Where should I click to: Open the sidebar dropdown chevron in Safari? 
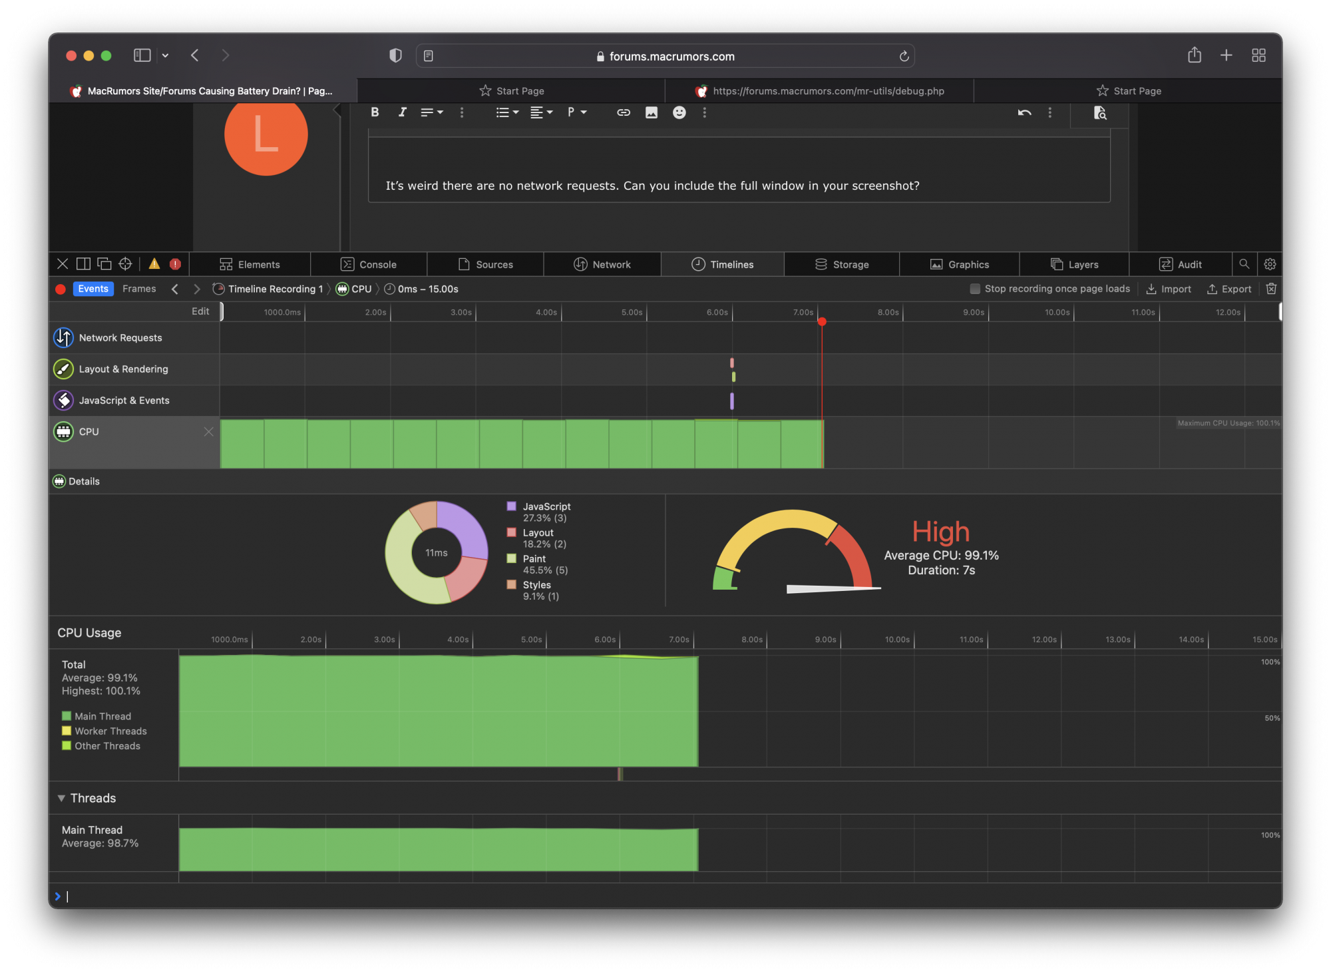pyautogui.click(x=165, y=56)
